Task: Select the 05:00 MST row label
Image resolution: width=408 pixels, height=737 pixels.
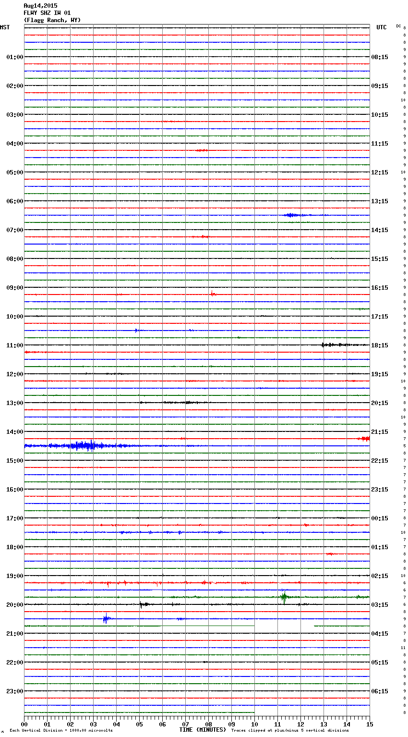Action: point(15,172)
